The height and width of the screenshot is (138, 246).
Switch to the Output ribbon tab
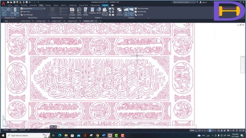point(56,5)
